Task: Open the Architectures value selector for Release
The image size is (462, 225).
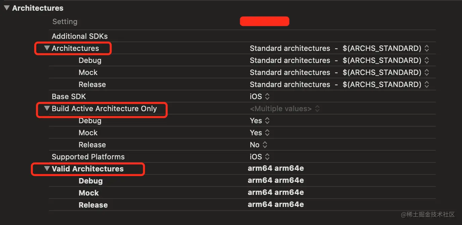Action: point(427,84)
